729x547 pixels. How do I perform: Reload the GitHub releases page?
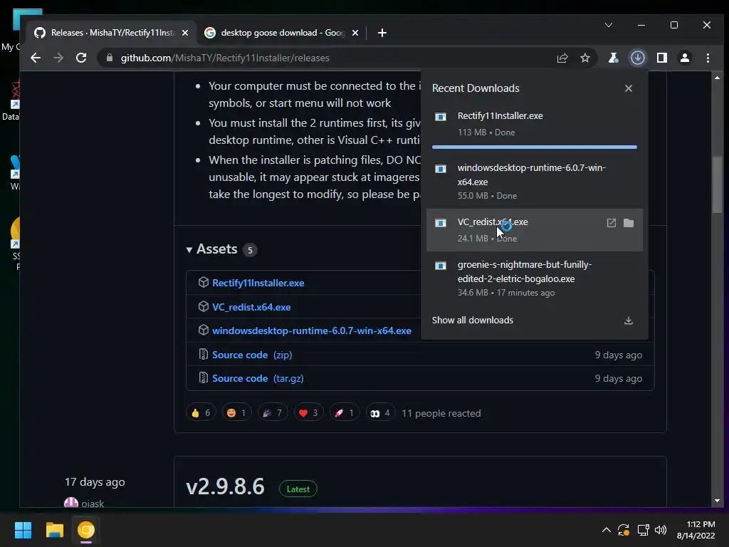(81, 58)
